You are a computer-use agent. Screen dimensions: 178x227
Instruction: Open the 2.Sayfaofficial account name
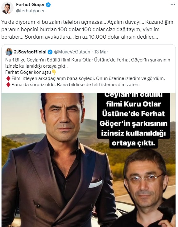click(x=30, y=52)
